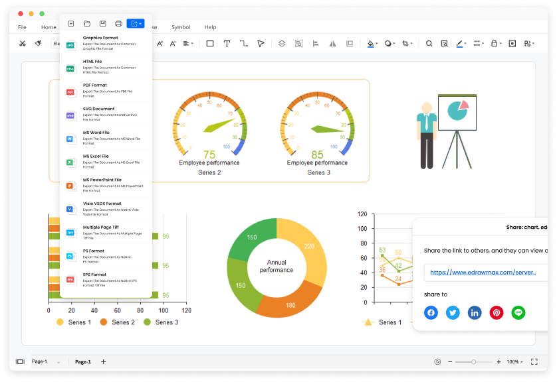The height and width of the screenshot is (382, 557).
Task: Toggle fullscreen mode icon
Action: (534, 362)
